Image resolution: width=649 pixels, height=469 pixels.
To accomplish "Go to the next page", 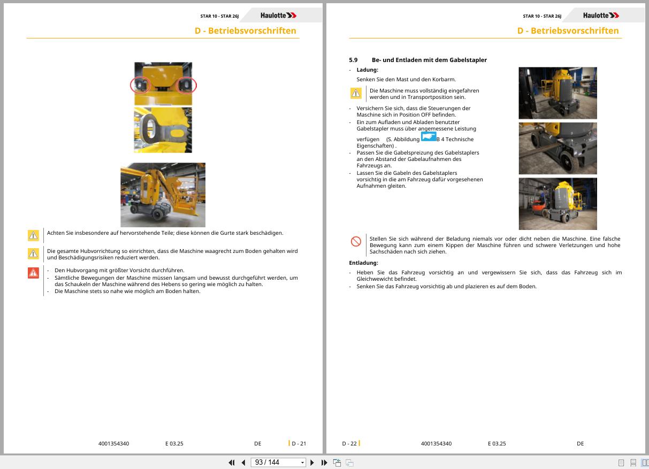I will tap(312, 463).
